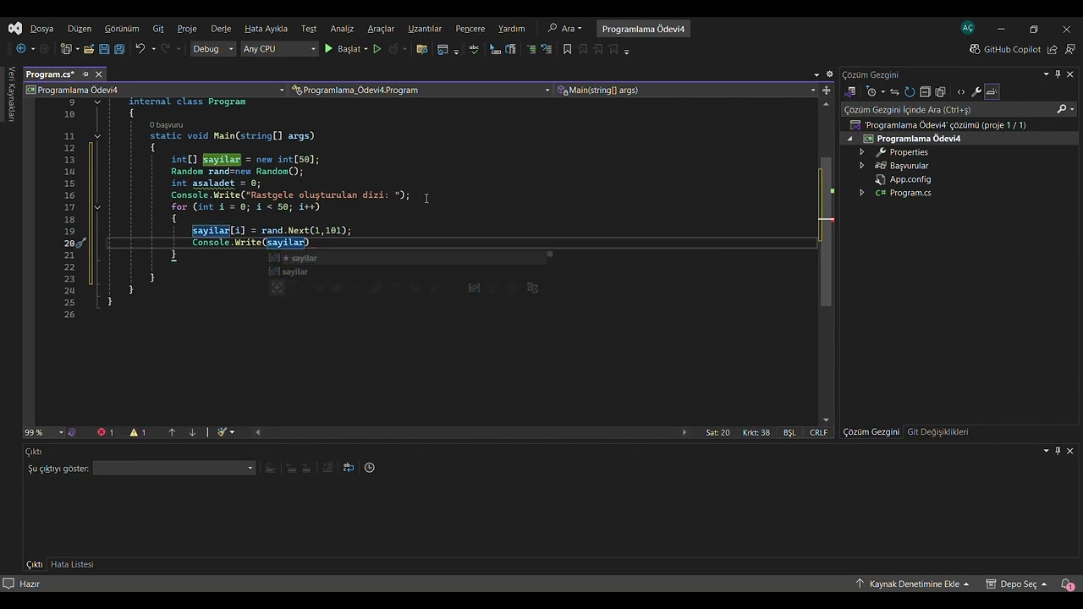Viewport: 1083px width, 609px height.
Task: Toggle pin on the Program.cs tab
Action: [x=85, y=74]
